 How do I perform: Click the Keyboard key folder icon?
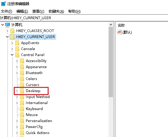(x=22, y=109)
